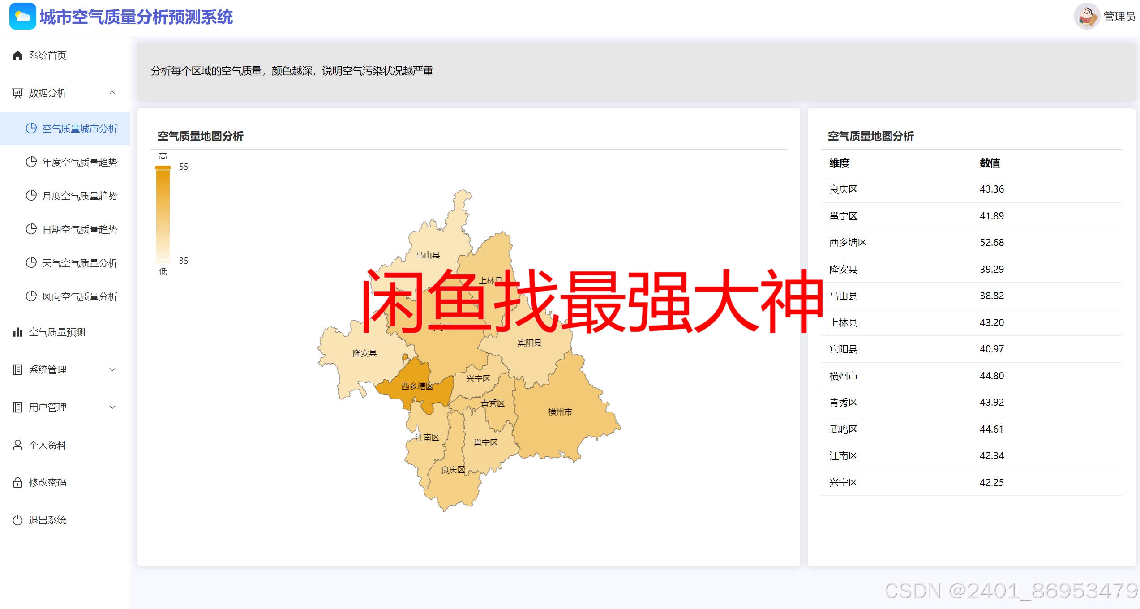Open the 数据分析 menu item
The image size is (1140, 609).
[x=47, y=93]
